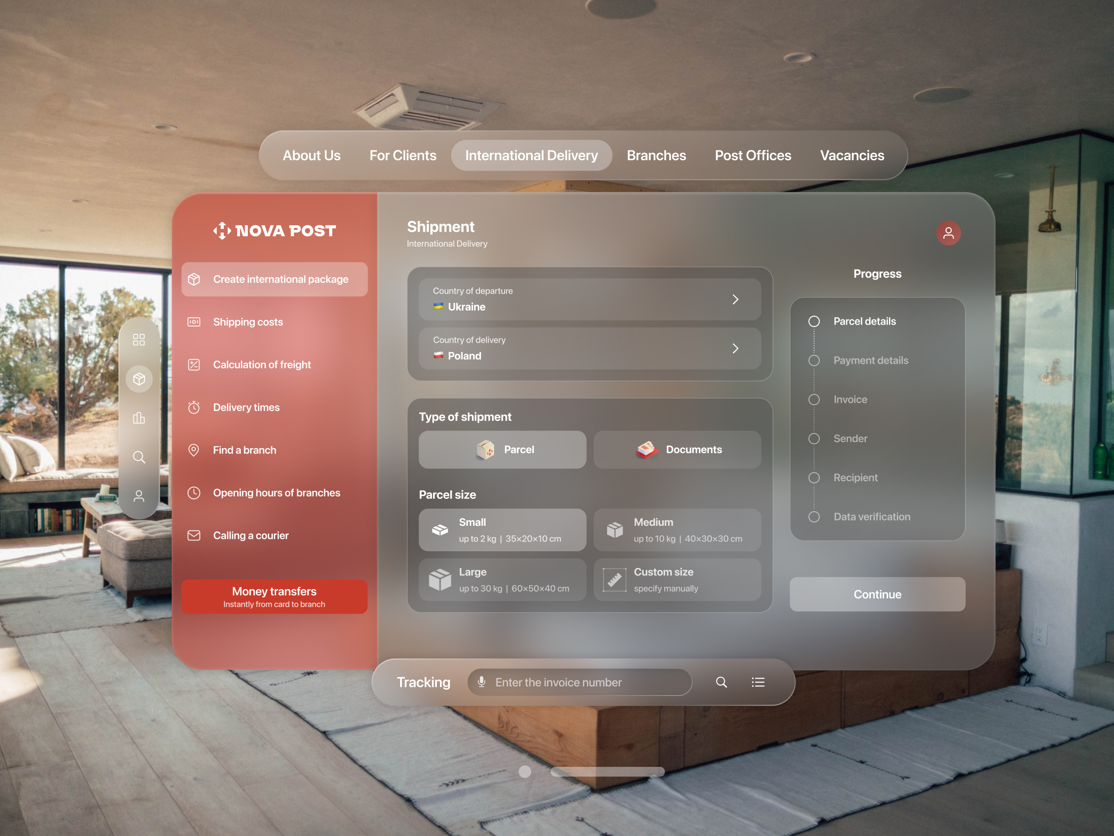This screenshot has height=836, width=1114.
Task: Open the International Delivery menu tab
Action: click(531, 155)
